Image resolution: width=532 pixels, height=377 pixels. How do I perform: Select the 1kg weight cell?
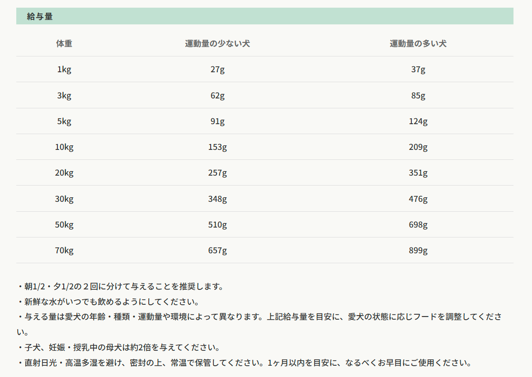64,70
